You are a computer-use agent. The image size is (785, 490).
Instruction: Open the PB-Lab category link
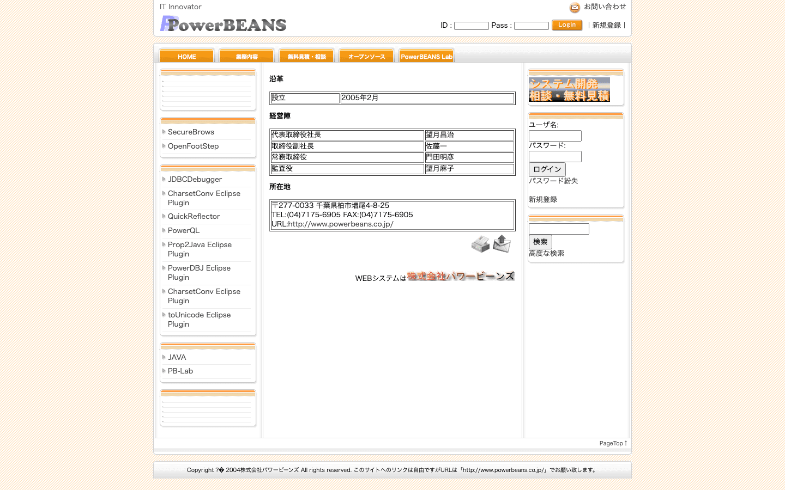pos(180,371)
